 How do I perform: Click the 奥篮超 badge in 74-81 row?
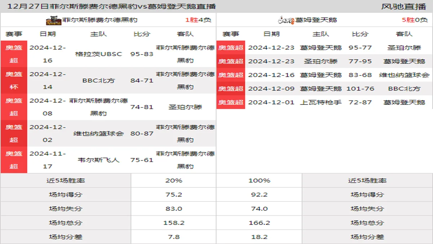tap(14, 107)
